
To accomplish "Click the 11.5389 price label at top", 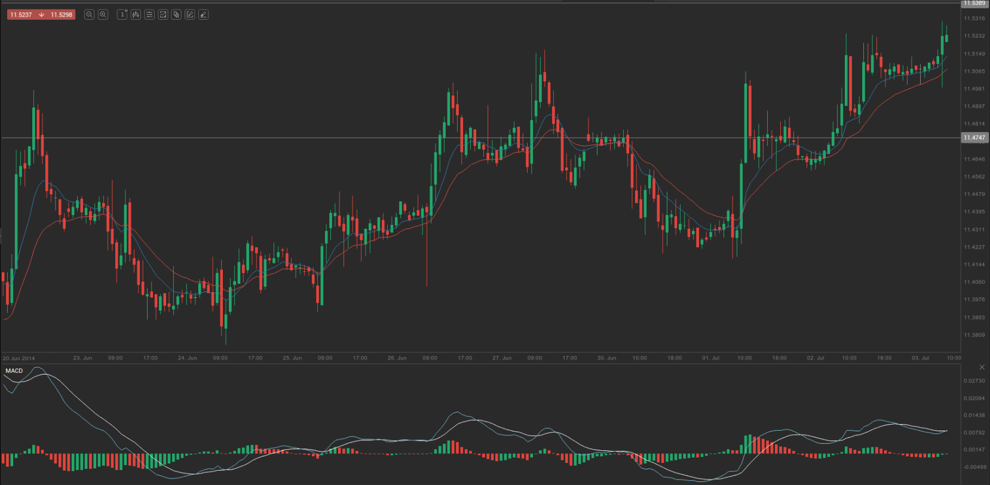I will click(x=974, y=4).
